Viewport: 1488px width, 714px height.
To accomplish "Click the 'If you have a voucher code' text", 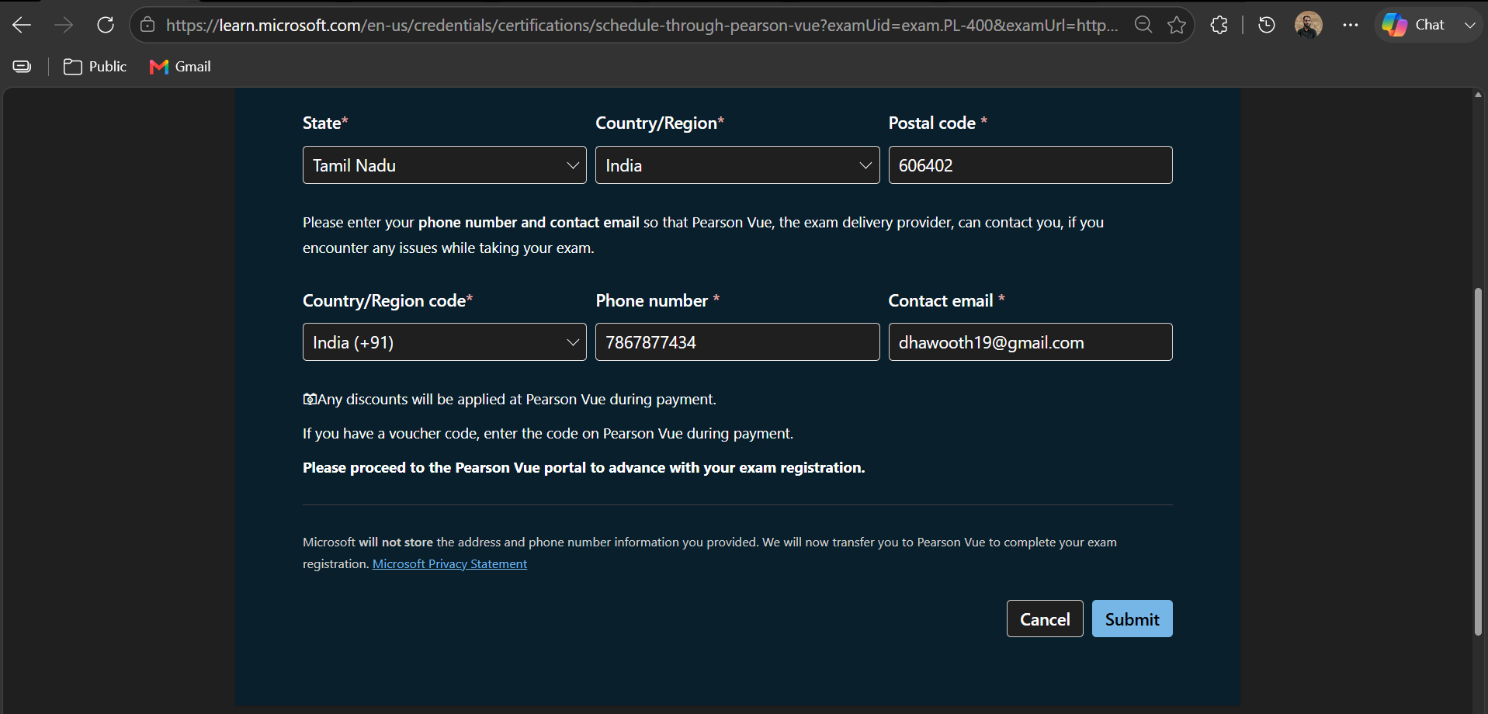I will pyautogui.click(x=548, y=434).
